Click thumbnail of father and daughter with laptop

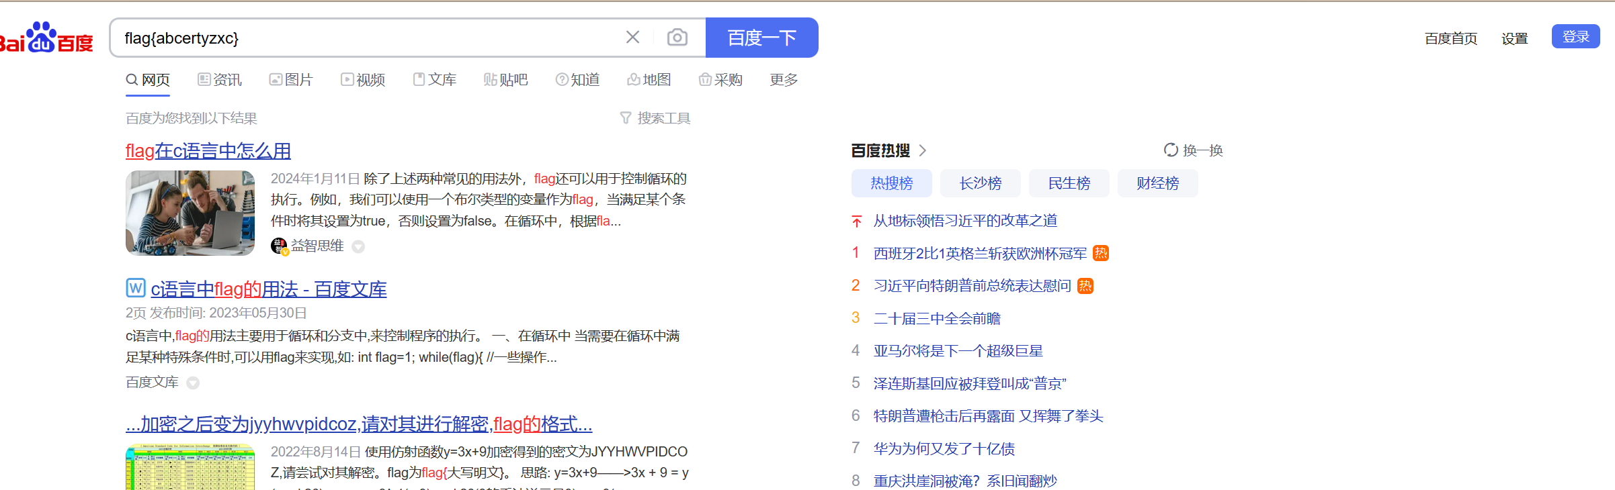pyautogui.click(x=190, y=213)
